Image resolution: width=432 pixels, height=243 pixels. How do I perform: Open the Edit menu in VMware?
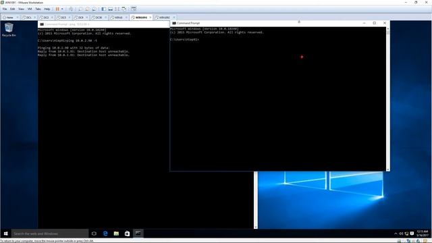[x=13, y=9]
